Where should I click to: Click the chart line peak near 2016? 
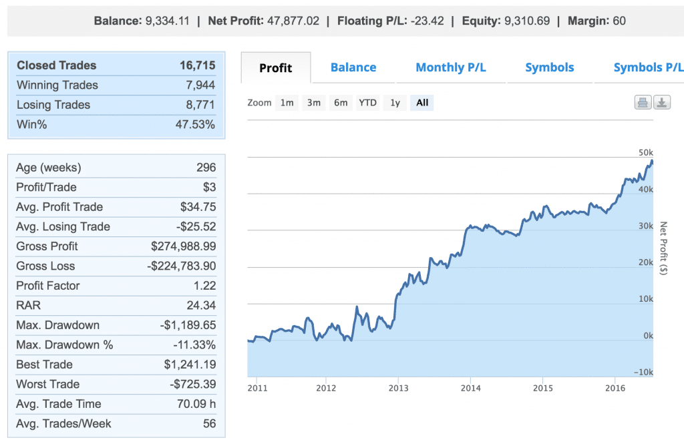(x=651, y=161)
